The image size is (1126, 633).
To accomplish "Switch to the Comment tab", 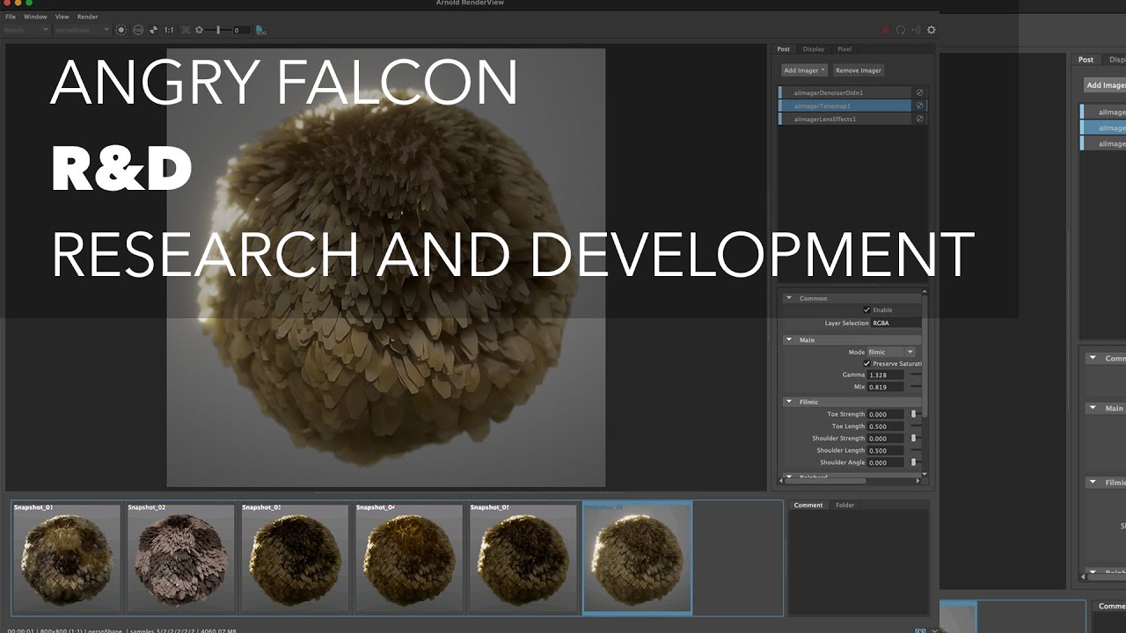I will (x=808, y=506).
